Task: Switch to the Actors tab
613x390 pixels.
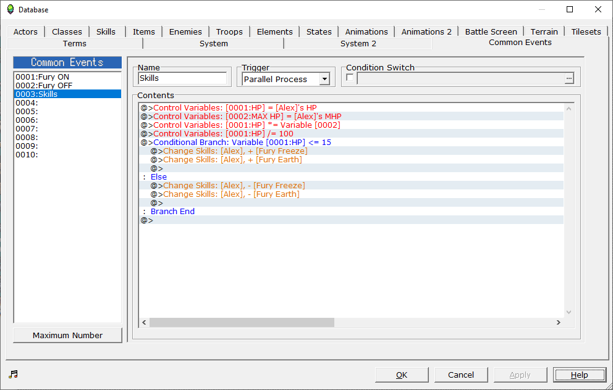Action: (x=25, y=31)
